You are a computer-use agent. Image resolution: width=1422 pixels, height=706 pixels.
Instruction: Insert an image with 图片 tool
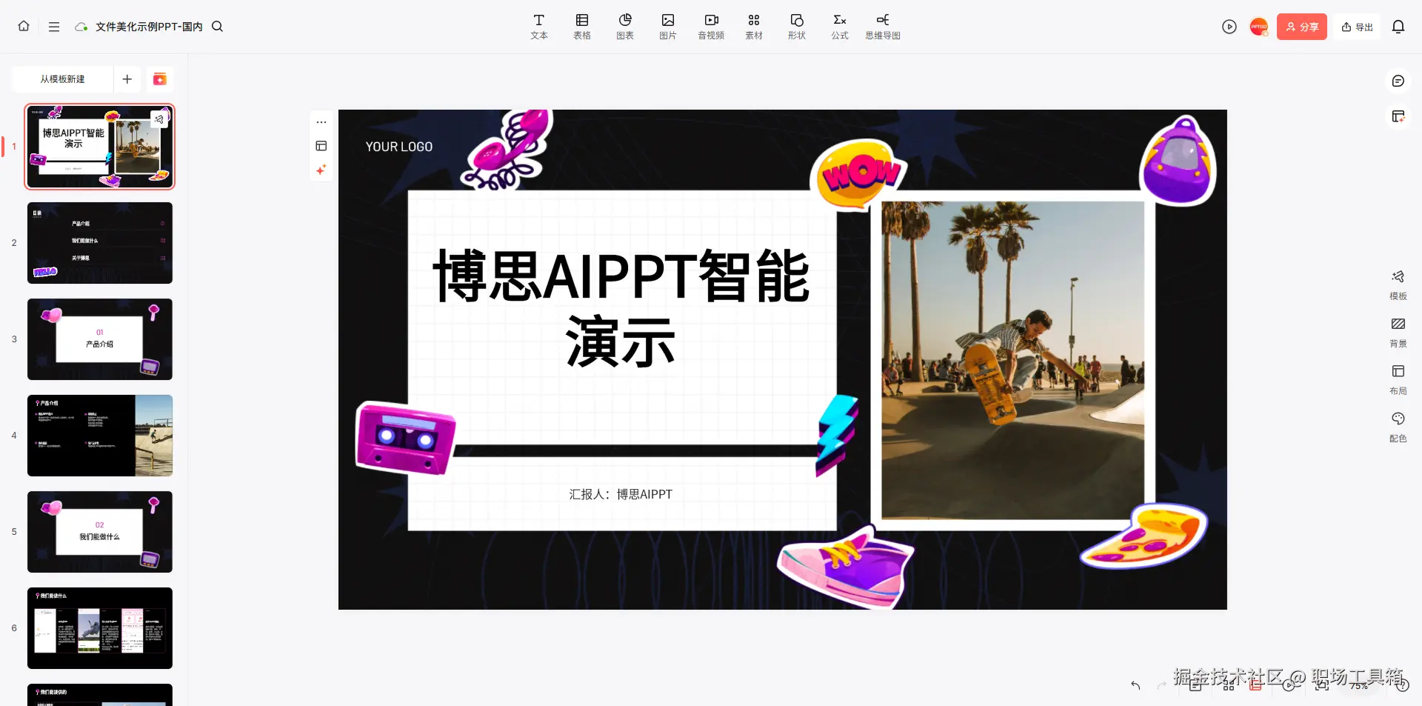668,27
